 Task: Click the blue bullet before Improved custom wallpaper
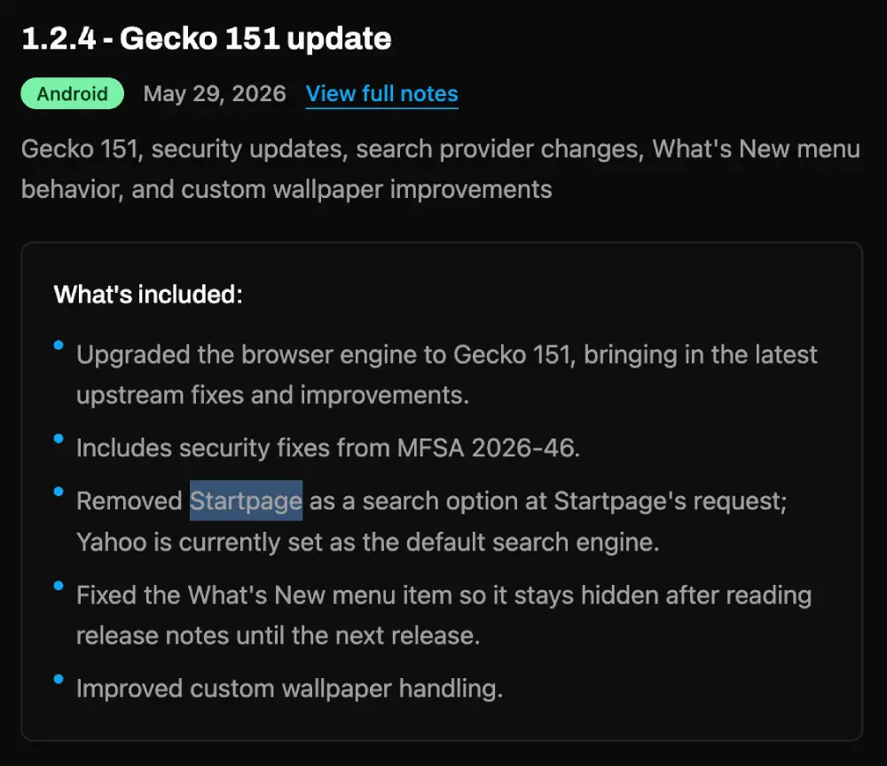59,679
